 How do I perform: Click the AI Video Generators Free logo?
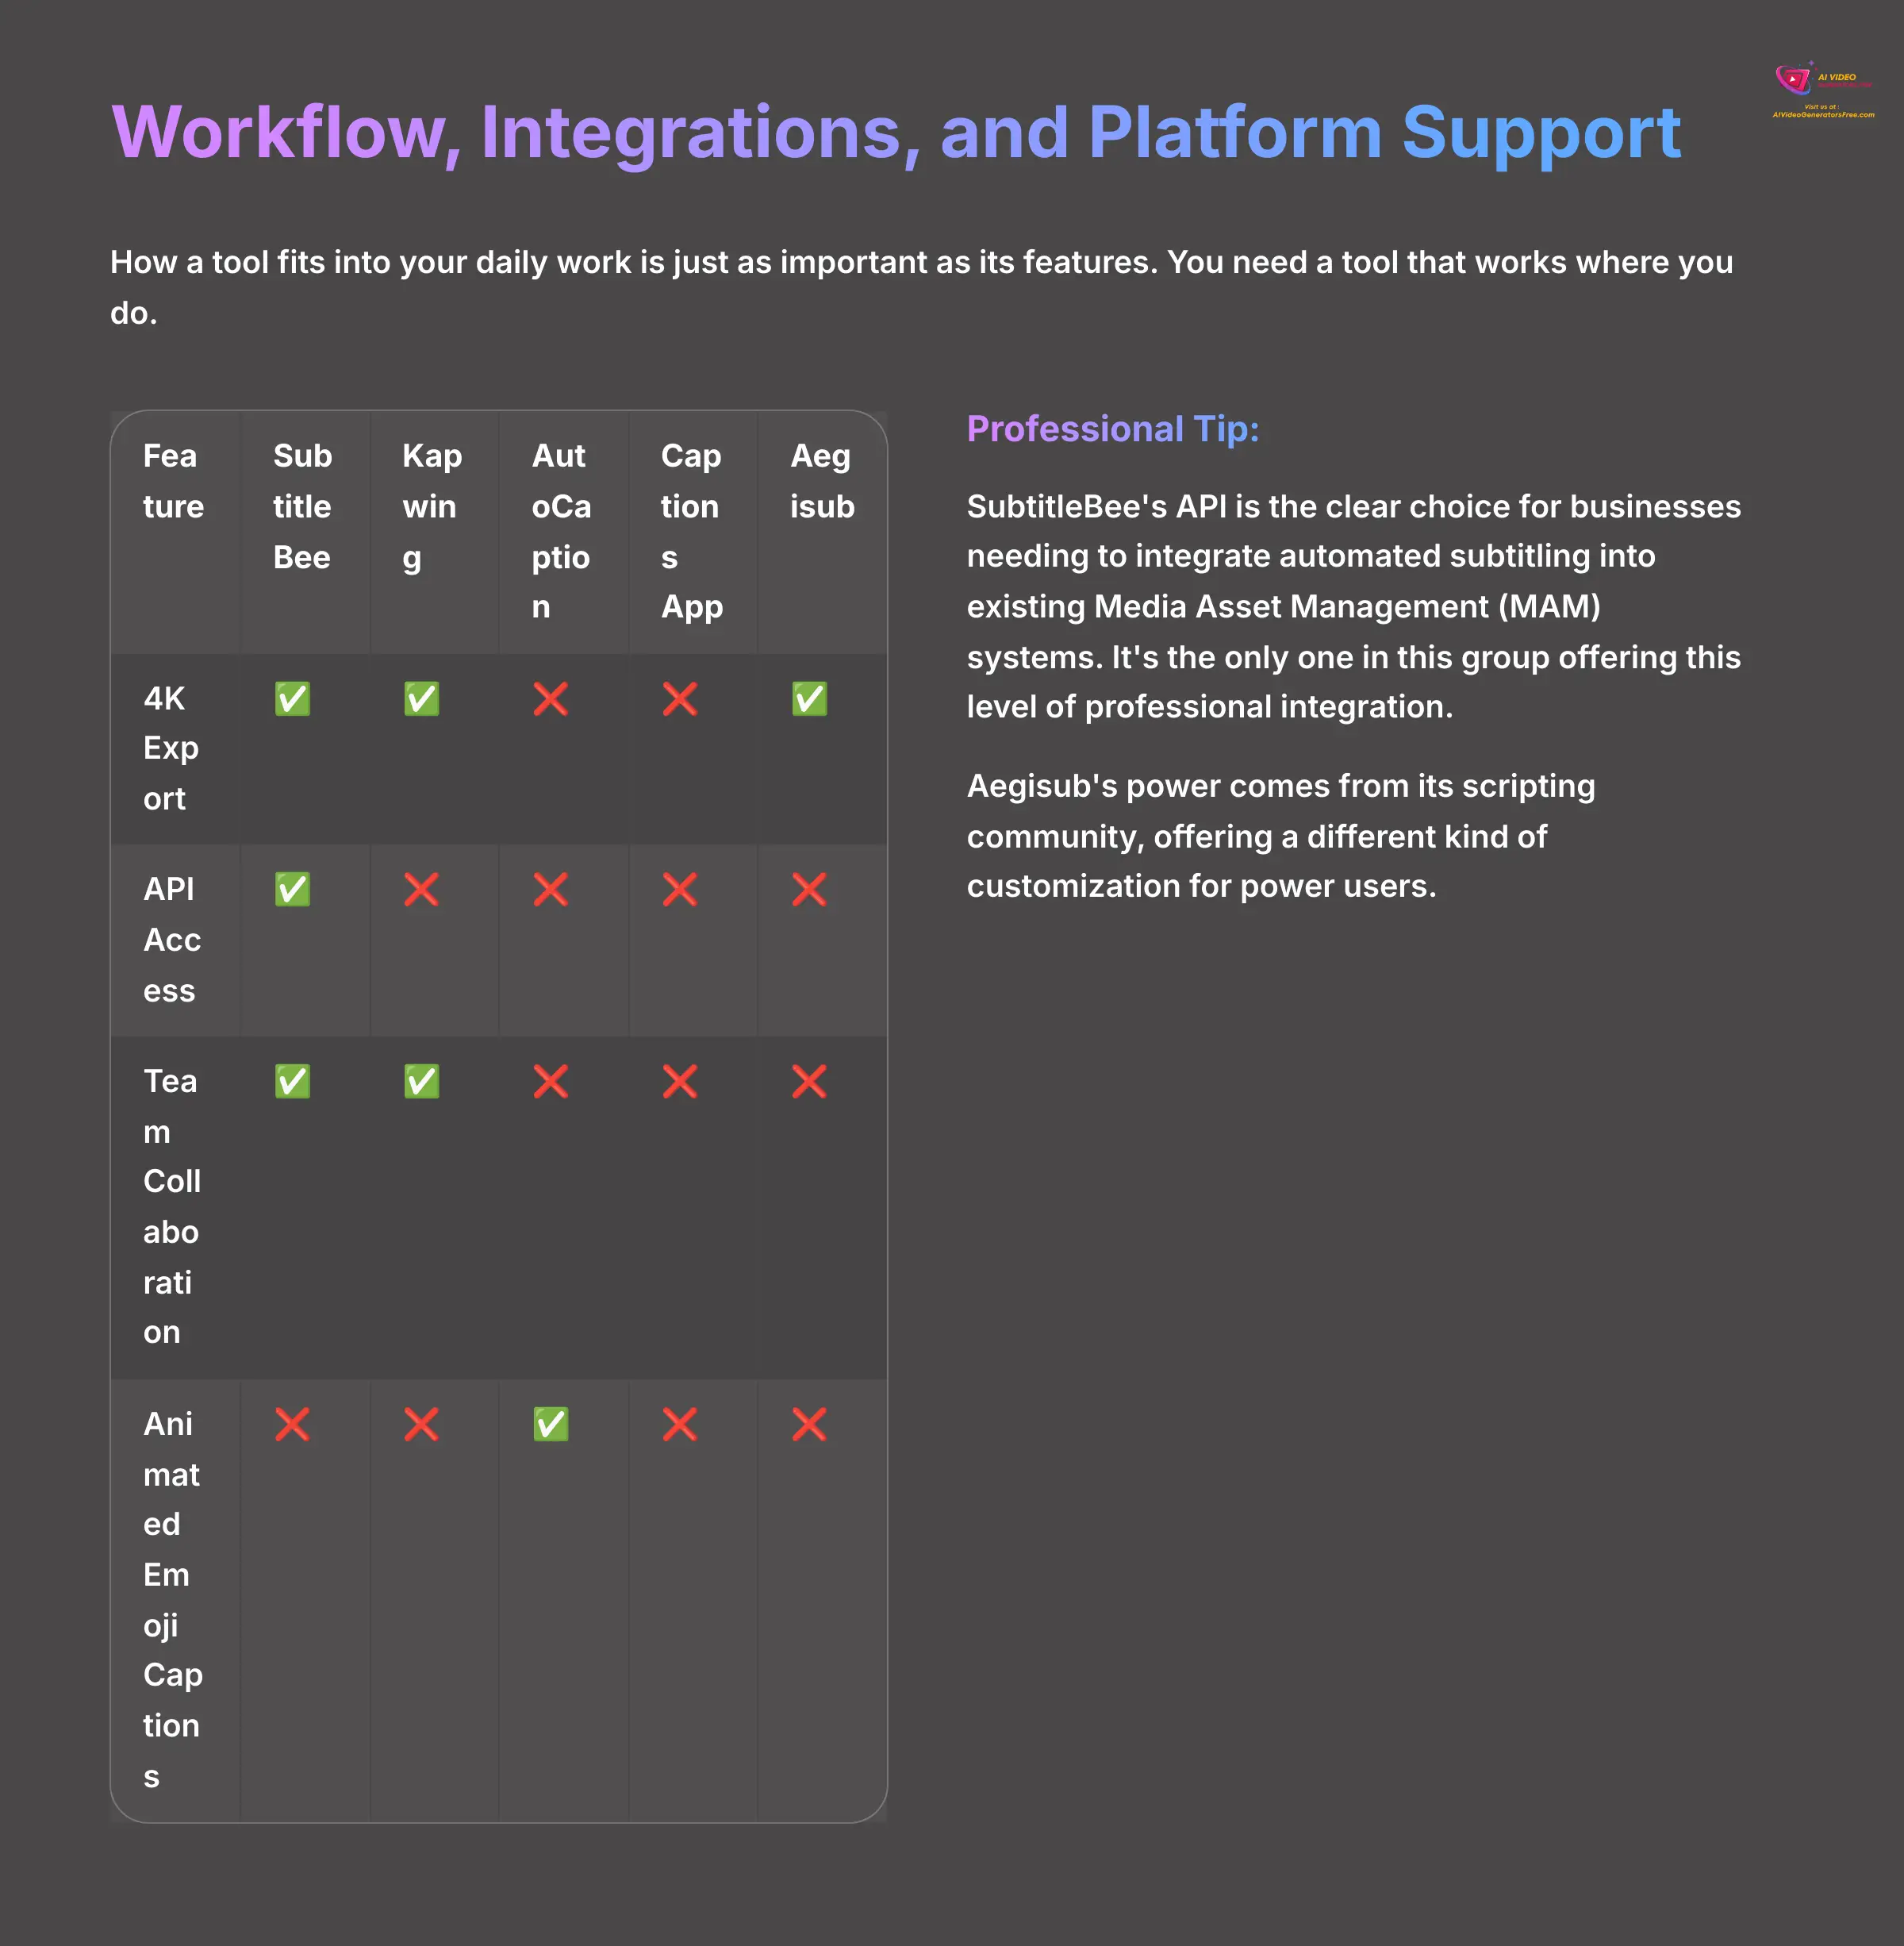[x=1823, y=91]
